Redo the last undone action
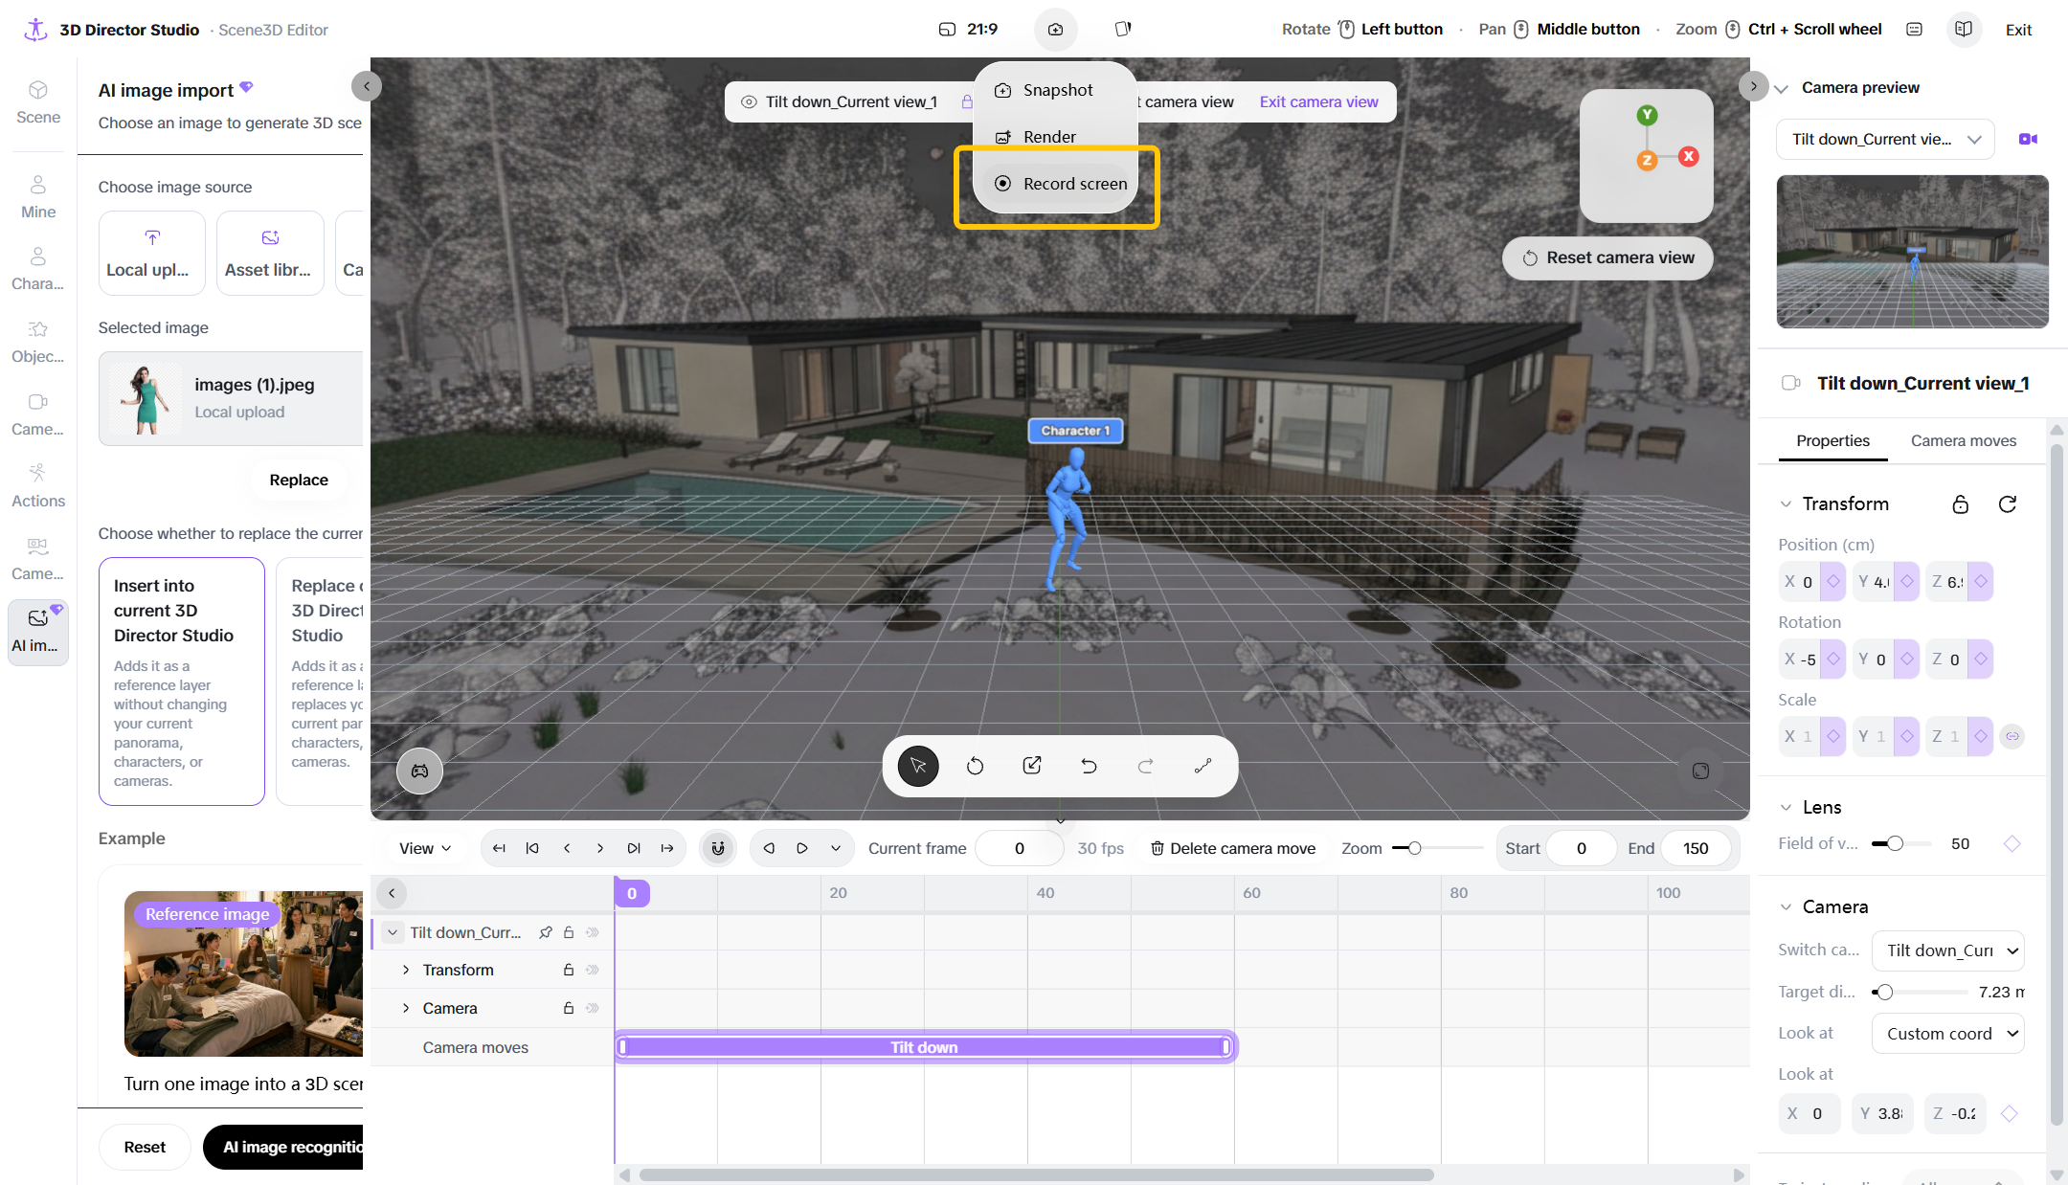The image size is (2068, 1185). coord(1145,766)
